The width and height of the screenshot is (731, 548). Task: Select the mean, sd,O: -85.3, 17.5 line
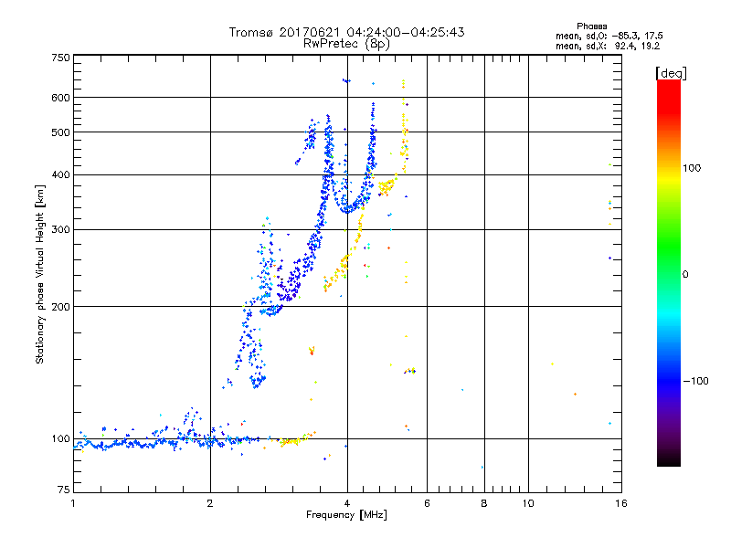(608, 35)
